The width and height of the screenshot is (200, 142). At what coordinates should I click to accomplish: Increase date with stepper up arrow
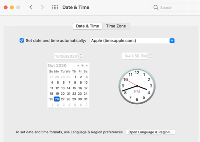click(81, 55)
